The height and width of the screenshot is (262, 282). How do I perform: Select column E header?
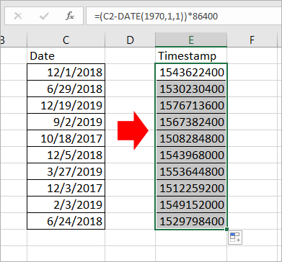tap(191, 40)
